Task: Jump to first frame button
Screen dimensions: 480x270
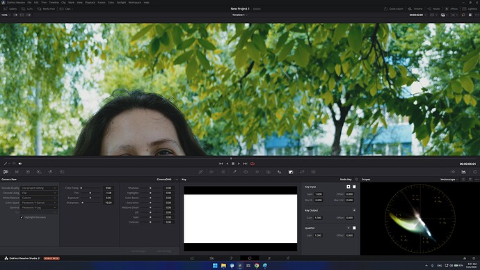Action: click(221, 164)
